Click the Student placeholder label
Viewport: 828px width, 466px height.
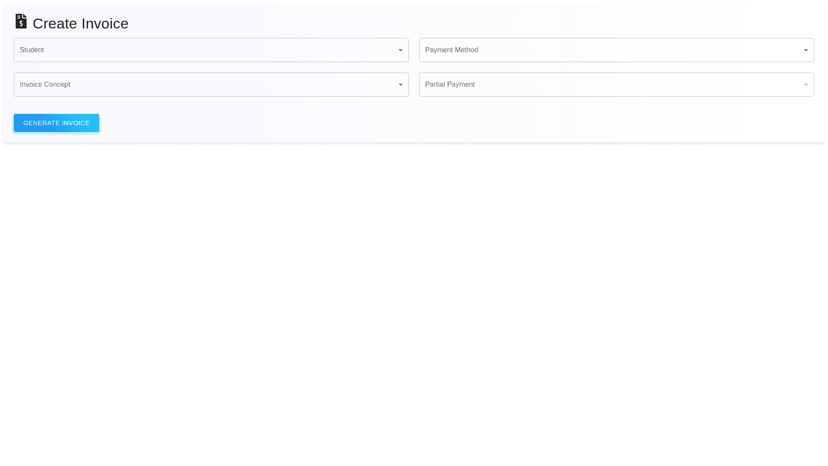point(32,50)
